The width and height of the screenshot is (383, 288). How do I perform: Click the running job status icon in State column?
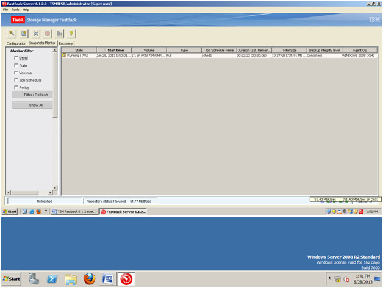pos(64,56)
